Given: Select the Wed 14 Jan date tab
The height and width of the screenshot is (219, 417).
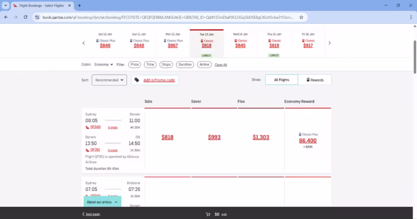Looking at the screenshot, I should tap(240, 43).
